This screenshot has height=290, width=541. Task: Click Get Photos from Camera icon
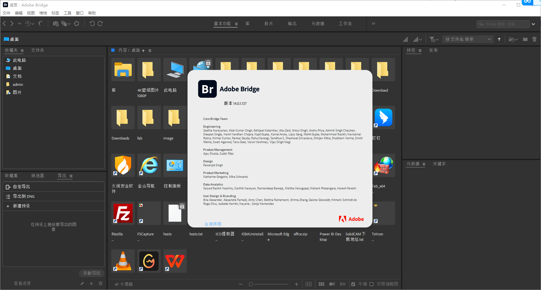click(56, 23)
